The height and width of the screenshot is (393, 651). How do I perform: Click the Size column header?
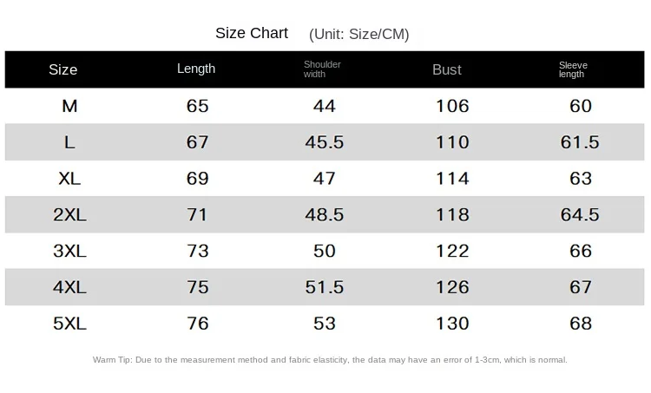(62, 69)
